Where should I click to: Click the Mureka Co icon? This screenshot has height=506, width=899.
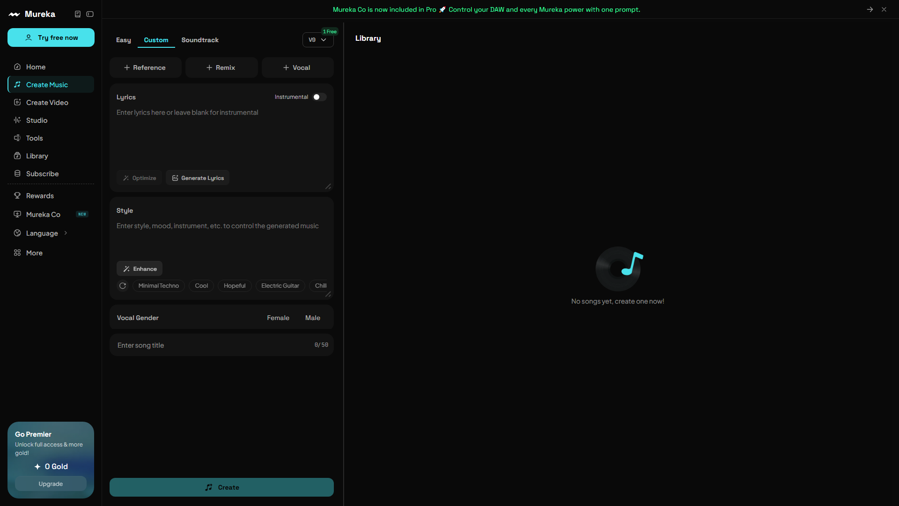pyautogui.click(x=17, y=215)
